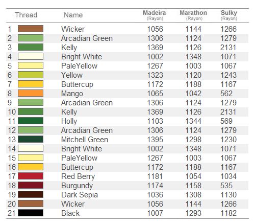Select the Burgundy thread swatch
The image size is (255, 224).
click(31, 185)
